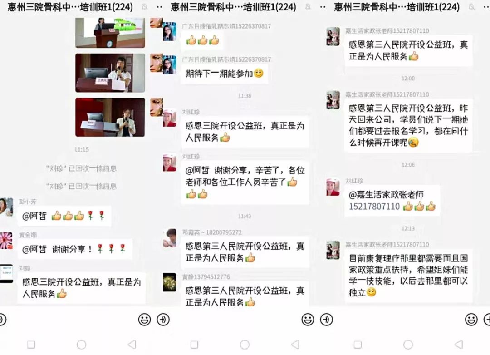
Task: Tap the firework avatar of 黄静
Action: (170, 282)
